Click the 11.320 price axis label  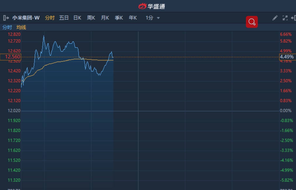(x=14, y=180)
